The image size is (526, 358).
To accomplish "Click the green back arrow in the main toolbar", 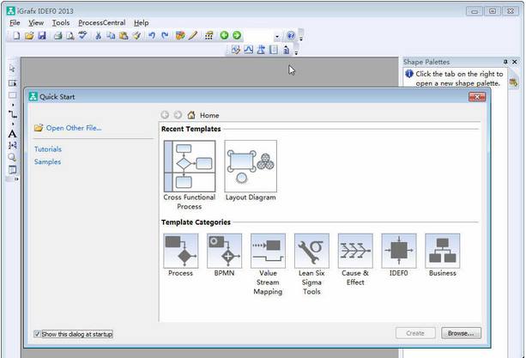I will click(224, 35).
